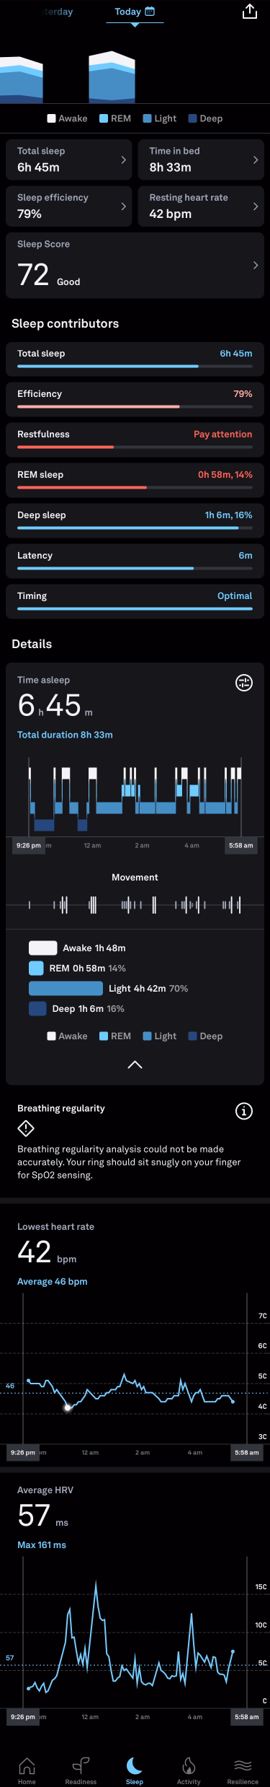Image resolution: width=270 pixels, height=1787 pixels.
Task: Tap the Average 46 bpm text
Action: click(52, 1282)
